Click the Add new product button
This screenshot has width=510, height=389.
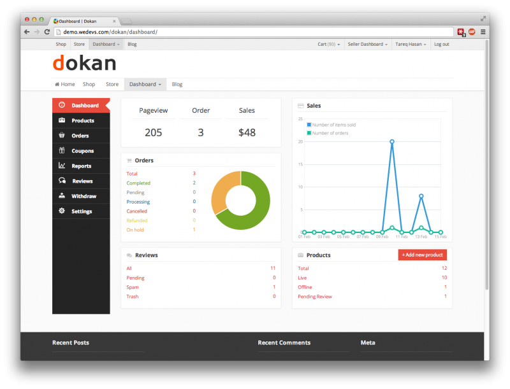point(422,255)
